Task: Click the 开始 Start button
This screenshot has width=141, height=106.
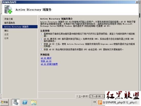Action: [x=5, y=102]
